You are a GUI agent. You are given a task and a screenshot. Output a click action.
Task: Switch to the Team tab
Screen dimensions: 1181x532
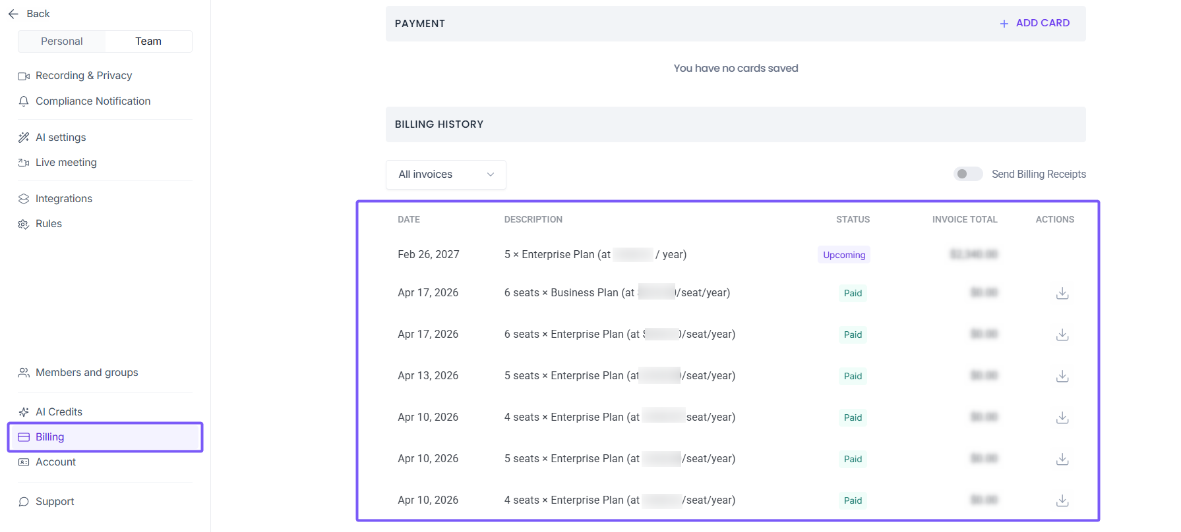pyautogui.click(x=148, y=41)
